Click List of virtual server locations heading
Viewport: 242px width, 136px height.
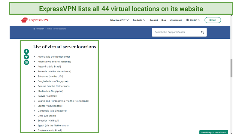pyautogui.click(x=65, y=47)
